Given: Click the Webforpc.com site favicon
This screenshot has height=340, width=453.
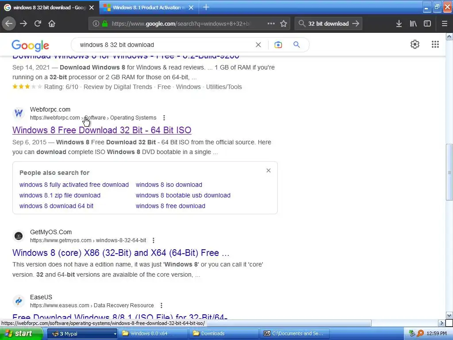Looking at the screenshot, I should click(19, 113).
